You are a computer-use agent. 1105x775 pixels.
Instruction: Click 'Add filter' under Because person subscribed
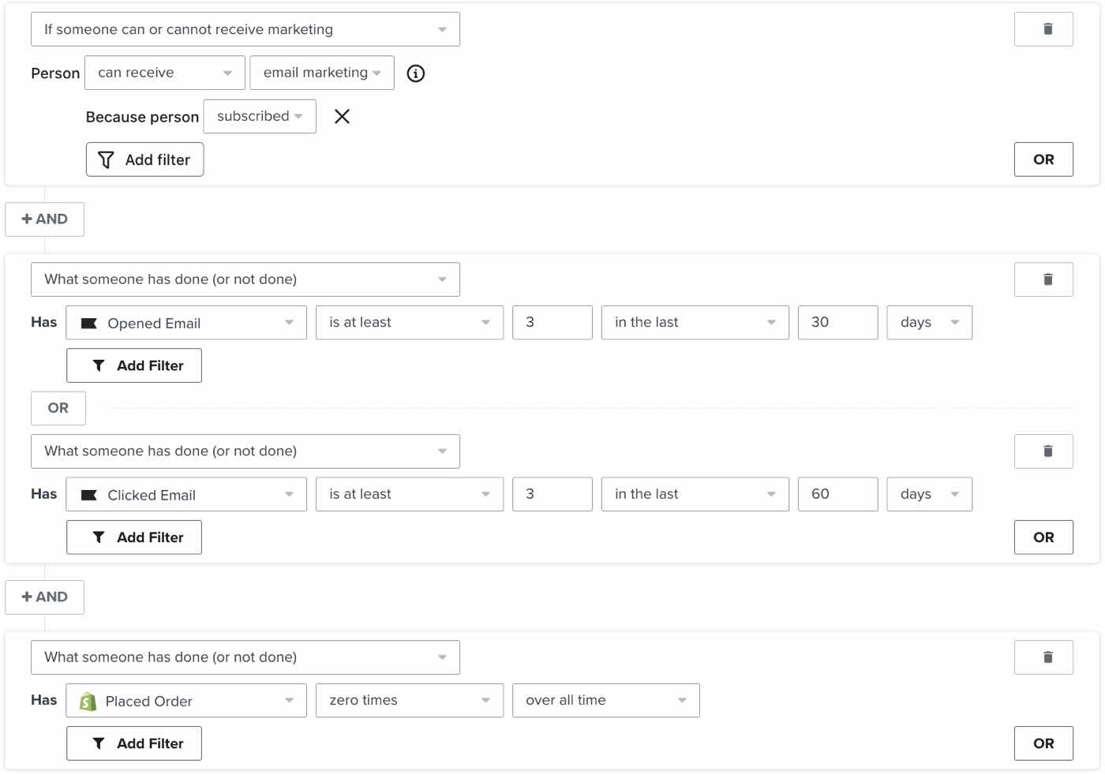click(x=144, y=159)
